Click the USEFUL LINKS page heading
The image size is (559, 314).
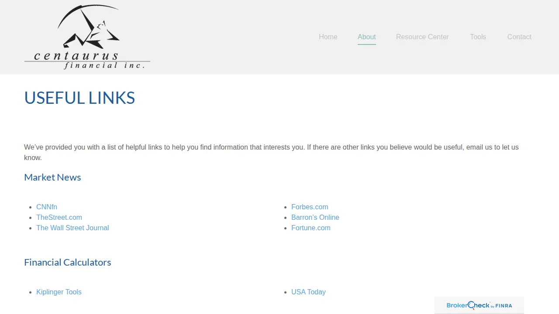click(79, 98)
